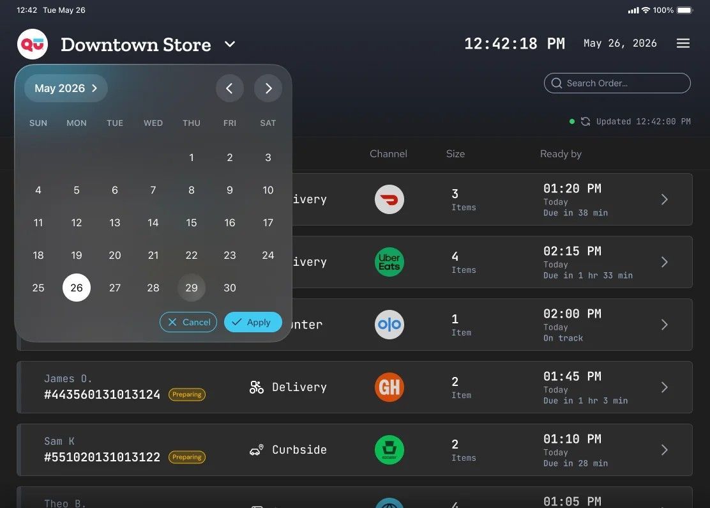Apply the selected calendar date

(253, 322)
